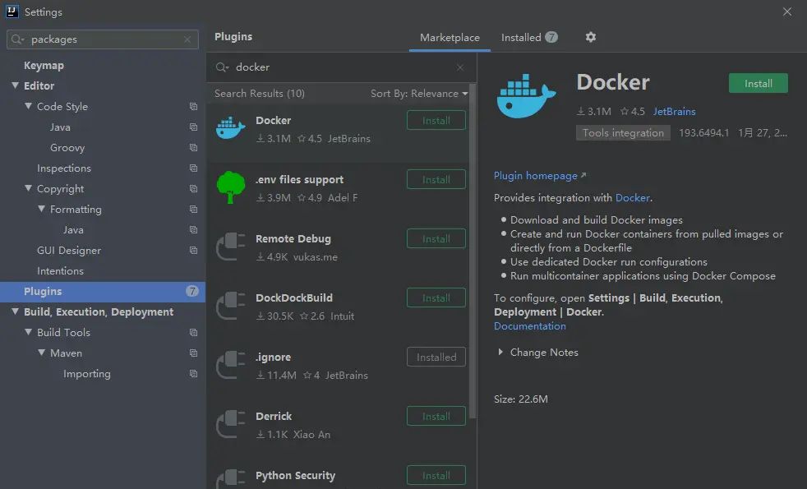Click the Derrick plugin icon
Screen dimensions: 807x489
point(230,423)
